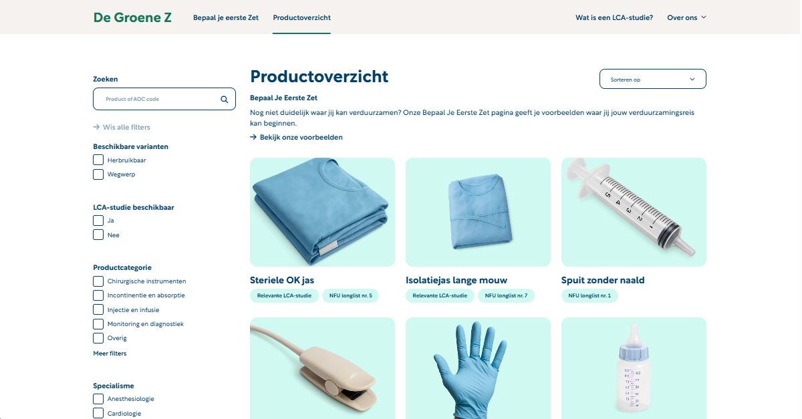Select the blue glove product image
This screenshot has width=802, height=419.
pyautogui.click(x=478, y=368)
